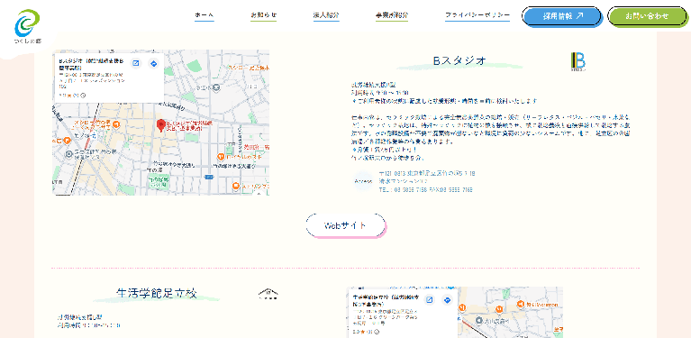Click the 生活学館足立校 embedded map area
The height and width of the screenshot is (338, 691).
(x=455, y=313)
